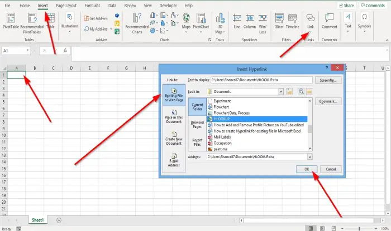Screen dimensions: 391x231
Task: Click the Browse for File icon
Action: click(x=309, y=91)
